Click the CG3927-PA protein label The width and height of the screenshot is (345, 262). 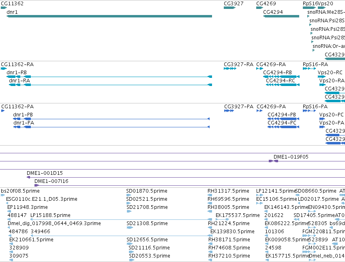239,107
